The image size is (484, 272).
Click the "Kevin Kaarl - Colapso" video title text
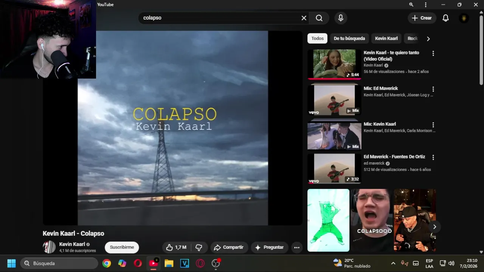pos(73,233)
